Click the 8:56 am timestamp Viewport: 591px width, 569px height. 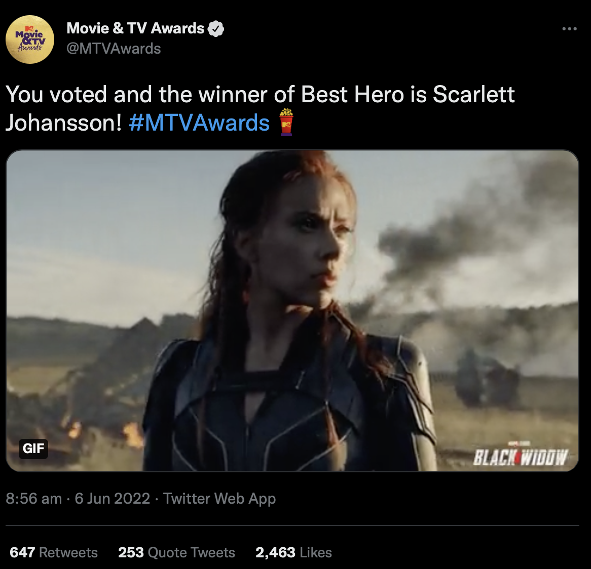(33, 499)
